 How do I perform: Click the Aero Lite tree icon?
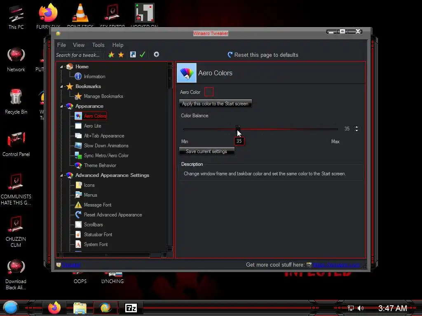pyautogui.click(x=78, y=126)
